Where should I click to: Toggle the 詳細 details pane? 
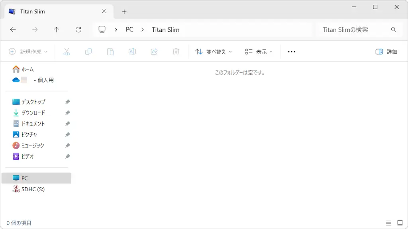tap(386, 52)
